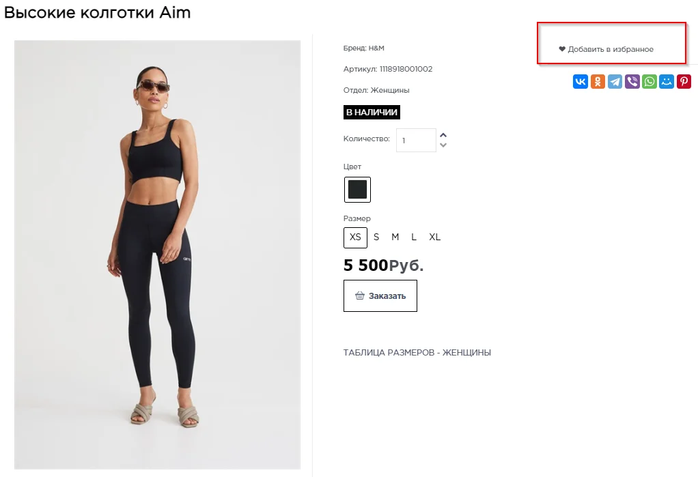Click the Viber share icon
Viewport: 698px width, 477px height.
click(632, 82)
